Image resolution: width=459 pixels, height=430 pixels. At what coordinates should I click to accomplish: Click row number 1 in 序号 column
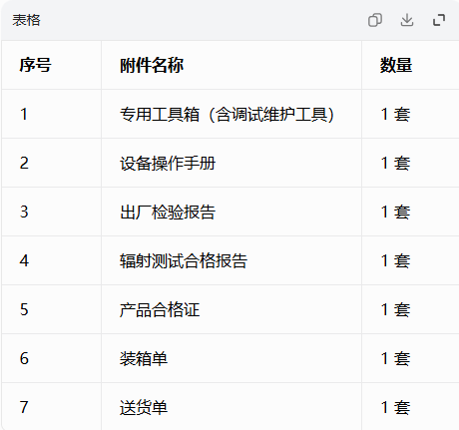(24, 114)
